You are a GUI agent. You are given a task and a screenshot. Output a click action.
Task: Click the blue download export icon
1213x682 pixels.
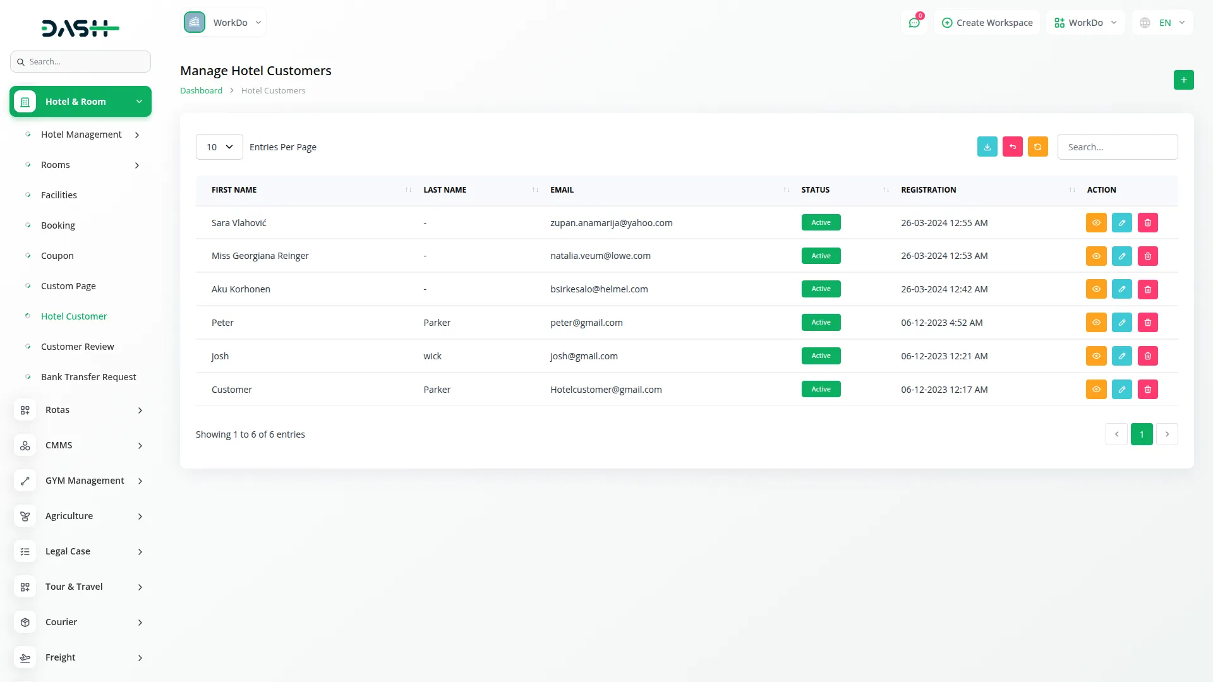point(987,147)
